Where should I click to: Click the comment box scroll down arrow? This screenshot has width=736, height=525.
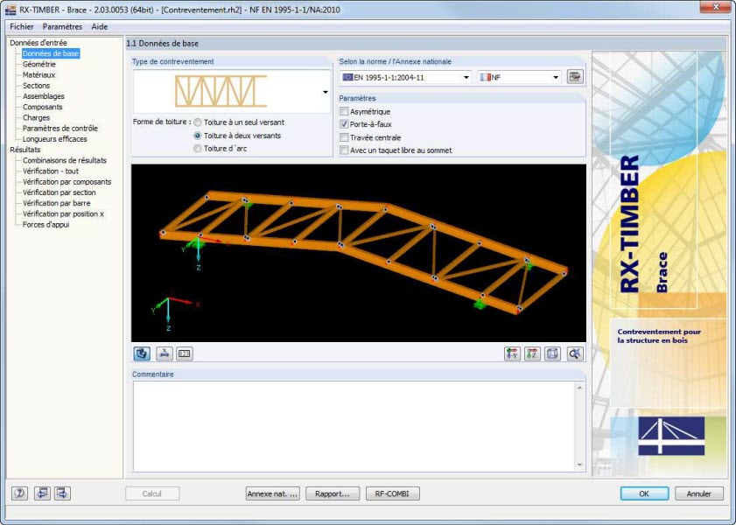point(579,465)
